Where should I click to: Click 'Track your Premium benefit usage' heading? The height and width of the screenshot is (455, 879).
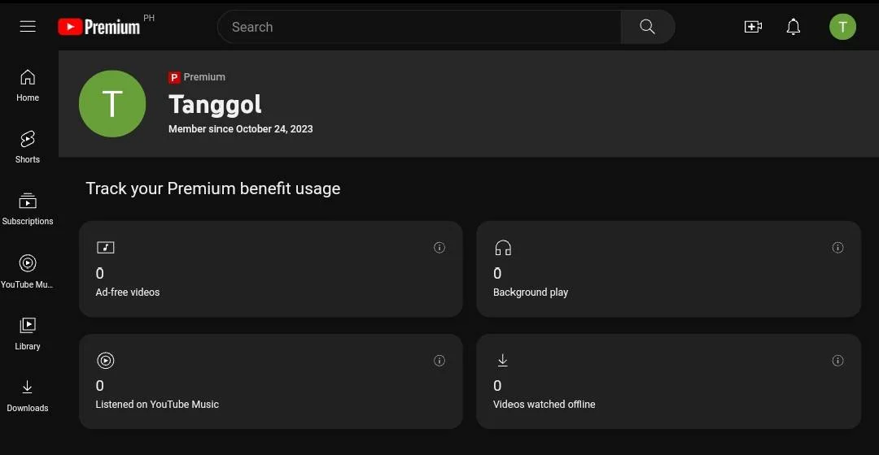point(213,188)
